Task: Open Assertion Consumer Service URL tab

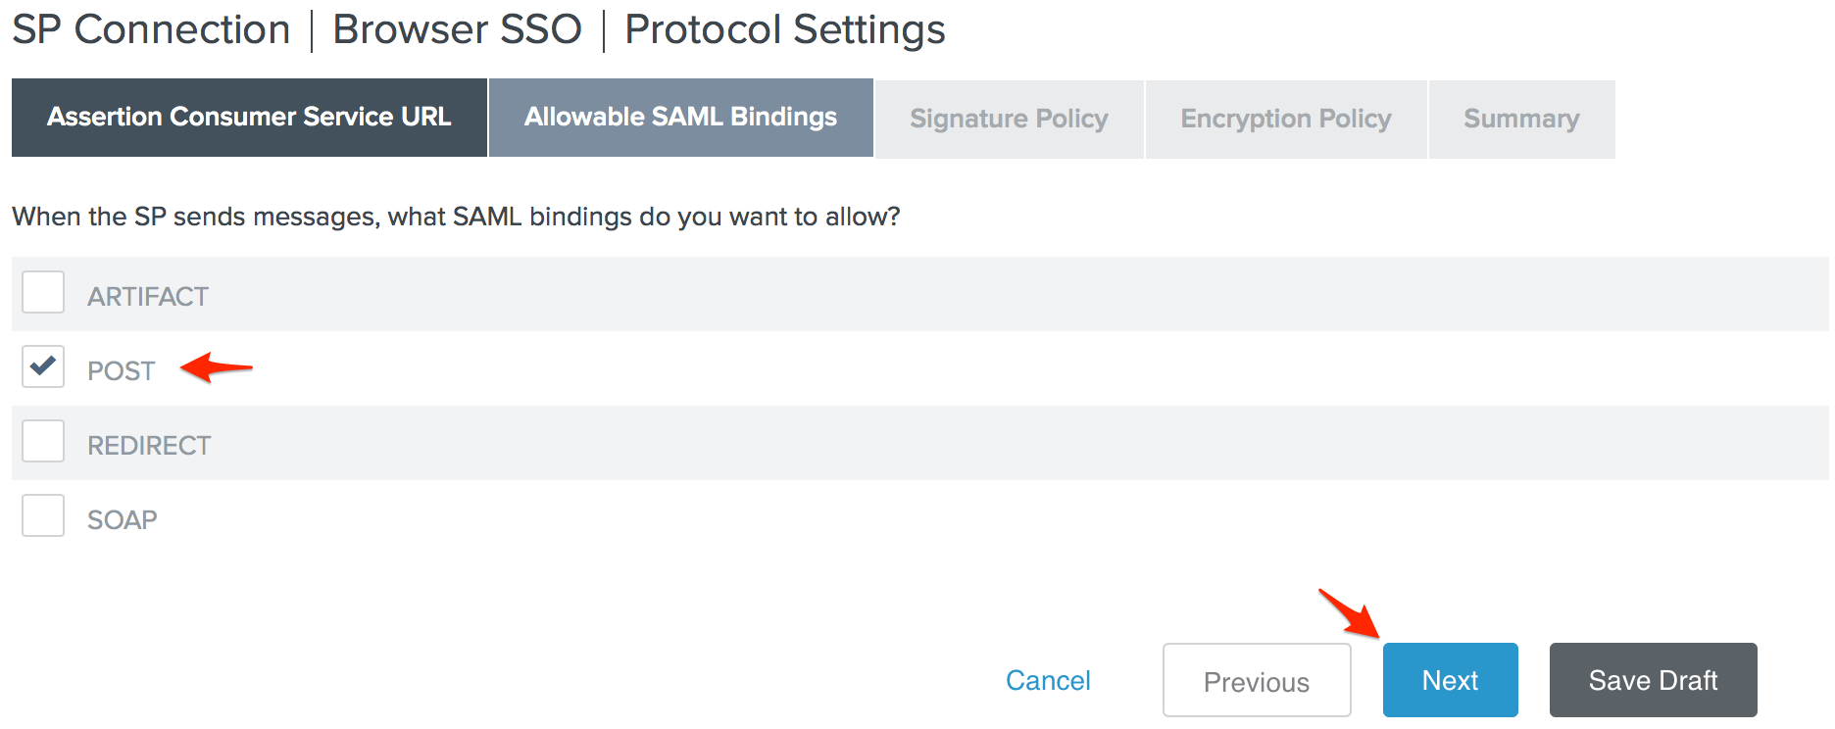Action: (249, 118)
